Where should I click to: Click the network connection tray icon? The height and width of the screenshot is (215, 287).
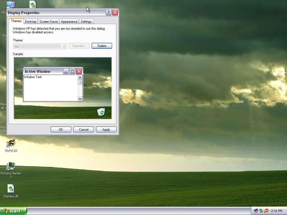coord(256,211)
